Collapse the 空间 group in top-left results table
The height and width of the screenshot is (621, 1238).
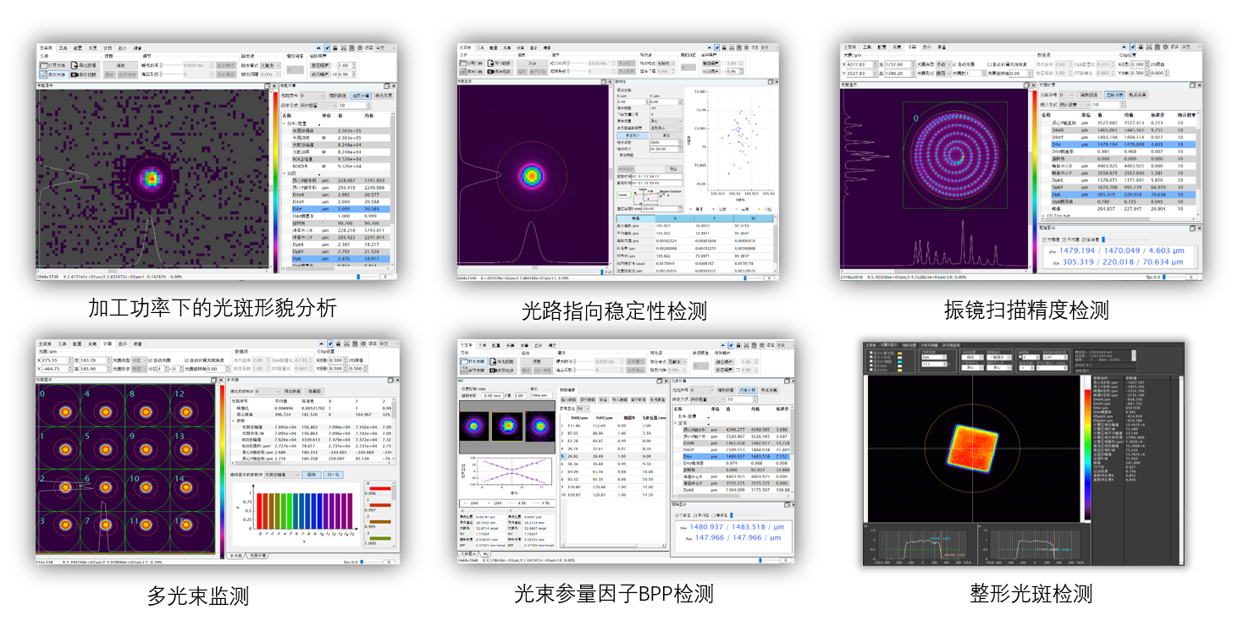pos(285,173)
